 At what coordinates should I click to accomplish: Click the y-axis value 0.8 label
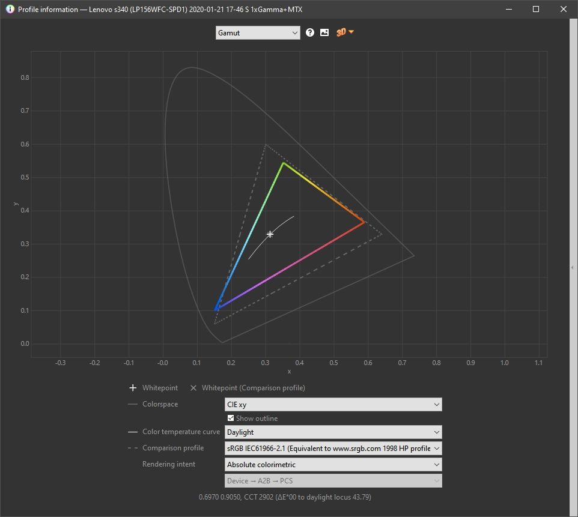(x=25, y=77)
